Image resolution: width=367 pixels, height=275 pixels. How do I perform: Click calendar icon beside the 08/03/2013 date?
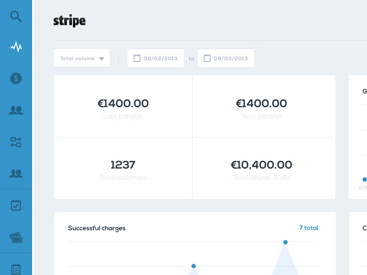[207, 58]
